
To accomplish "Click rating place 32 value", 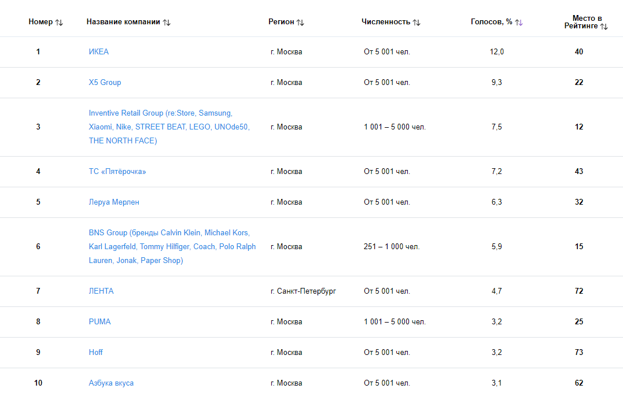I will tap(579, 202).
